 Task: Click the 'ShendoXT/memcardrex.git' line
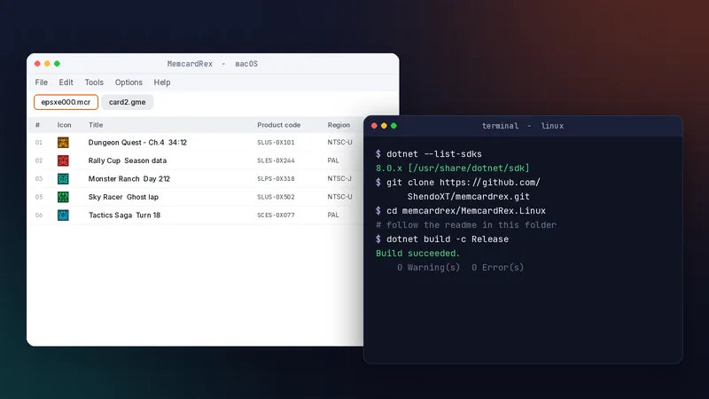pos(469,197)
